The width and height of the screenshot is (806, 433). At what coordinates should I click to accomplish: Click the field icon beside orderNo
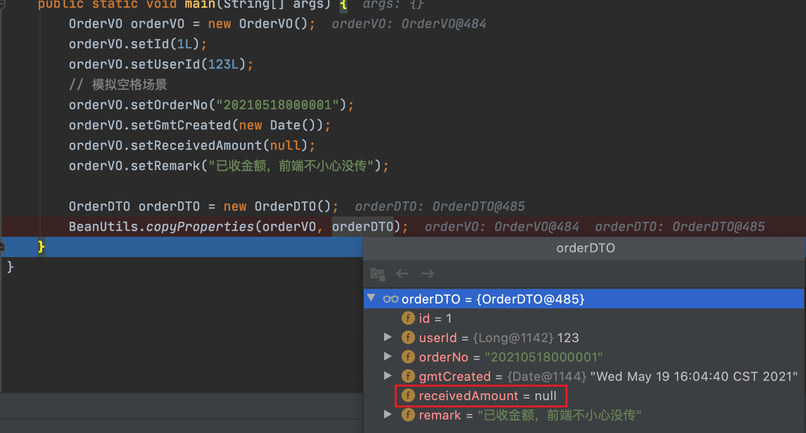pyautogui.click(x=408, y=357)
